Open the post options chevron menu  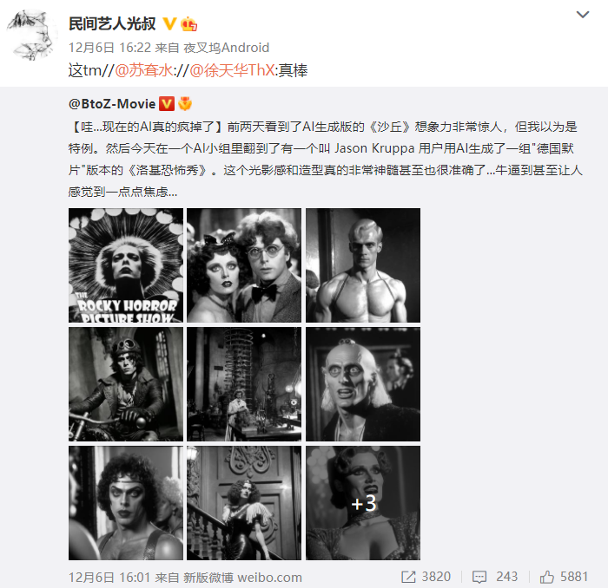583,15
